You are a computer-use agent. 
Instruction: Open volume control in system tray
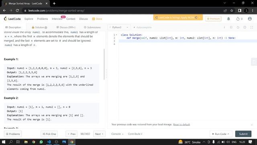pyautogui.click(x=228, y=142)
